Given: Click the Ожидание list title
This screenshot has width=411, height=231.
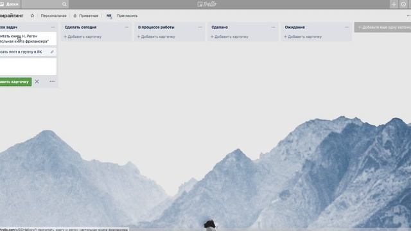Looking at the screenshot, I should (295, 27).
